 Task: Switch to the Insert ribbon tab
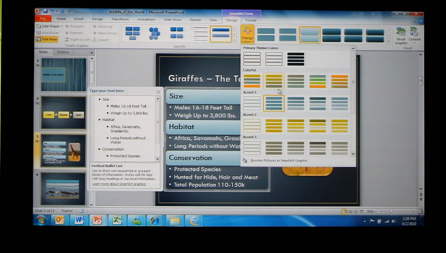79,19
